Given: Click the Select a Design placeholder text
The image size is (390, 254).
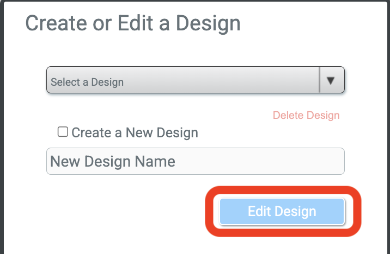Looking at the screenshot, I should pos(87,82).
